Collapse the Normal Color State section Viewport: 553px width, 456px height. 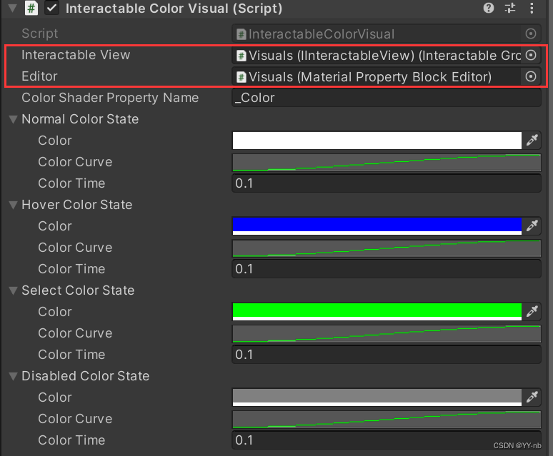(x=13, y=119)
